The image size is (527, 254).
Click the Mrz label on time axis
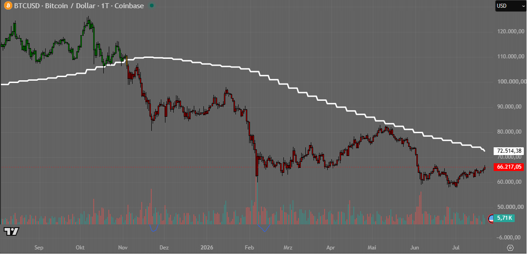pyautogui.click(x=288, y=248)
